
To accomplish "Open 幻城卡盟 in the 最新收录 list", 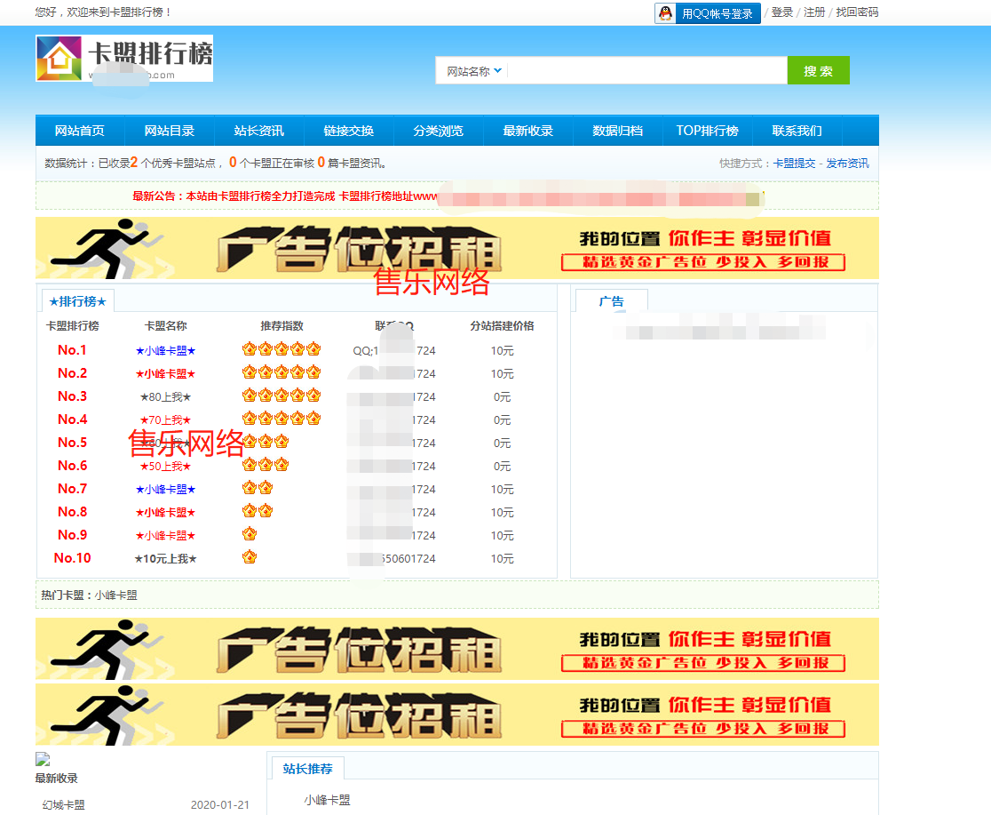I will click(63, 805).
